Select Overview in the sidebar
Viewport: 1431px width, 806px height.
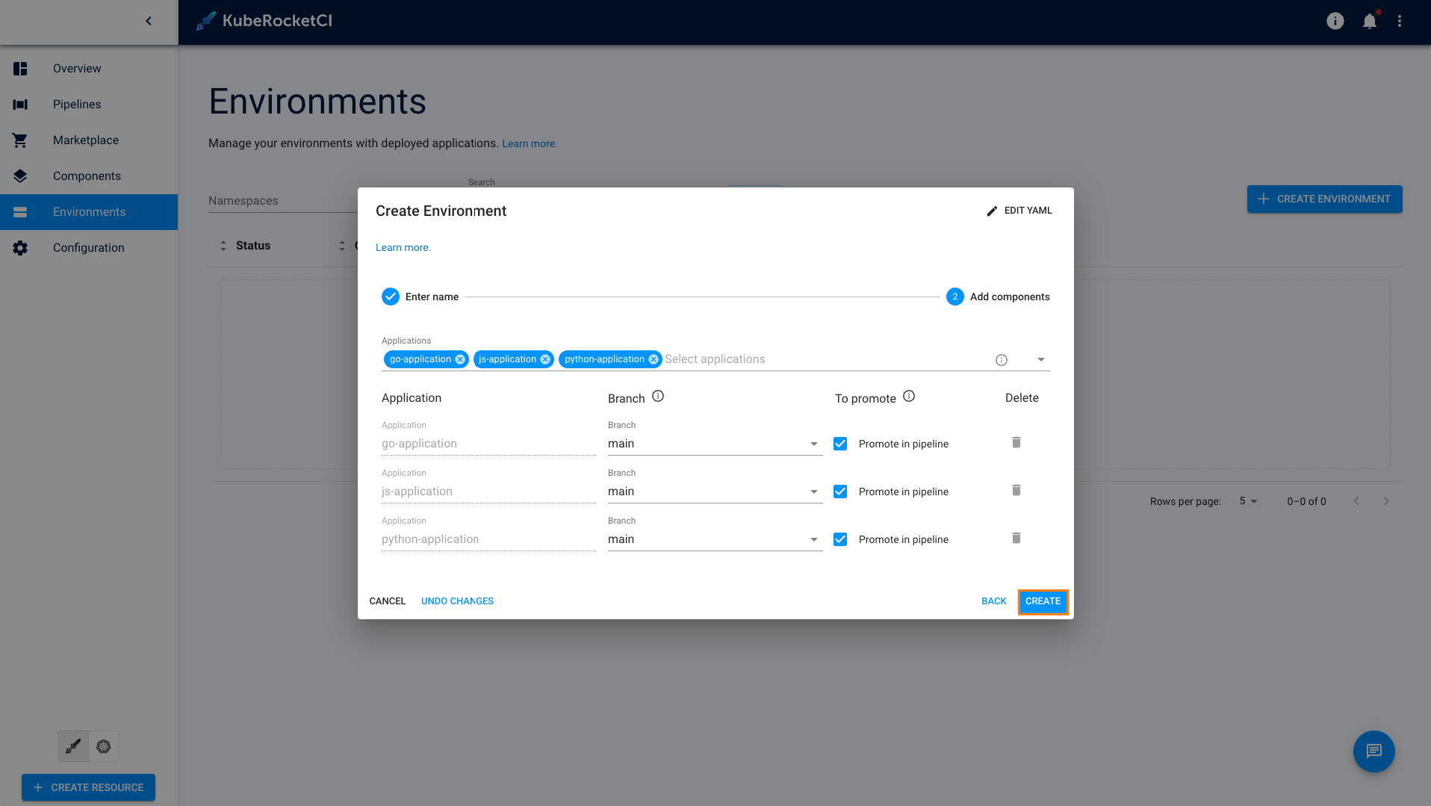76,68
